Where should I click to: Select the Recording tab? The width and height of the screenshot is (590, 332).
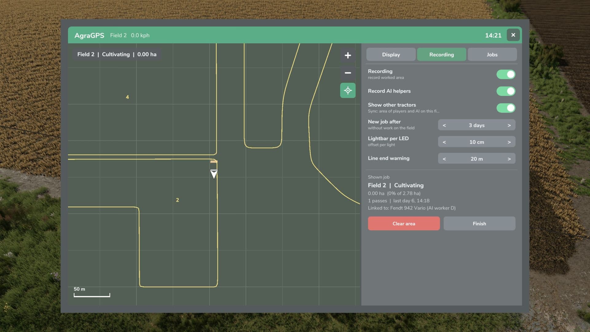coord(441,54)
